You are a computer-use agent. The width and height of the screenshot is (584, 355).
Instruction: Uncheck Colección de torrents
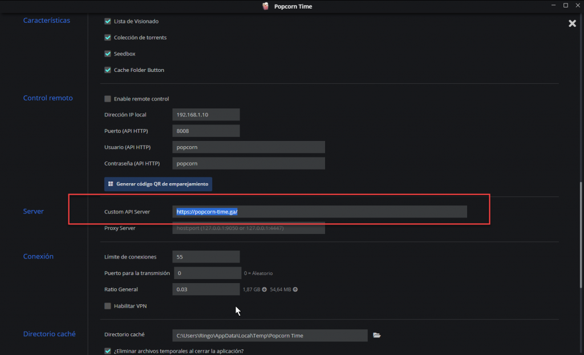pyautogui.click(x=108, y=38)
